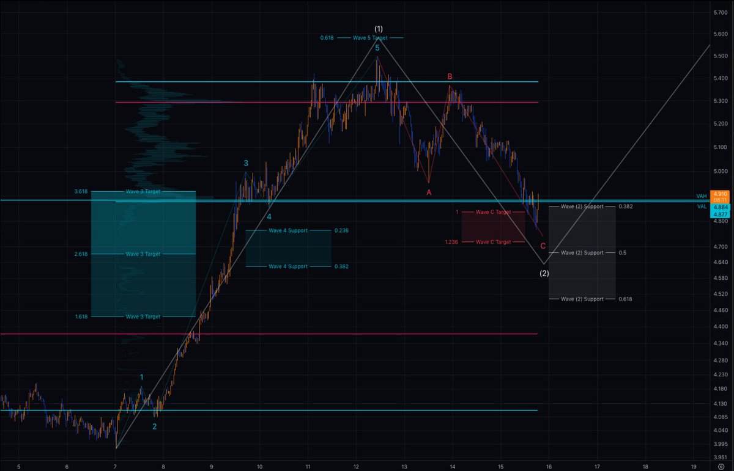Select 'Wave 4 Support' label at 0.236

coord(288,230)
